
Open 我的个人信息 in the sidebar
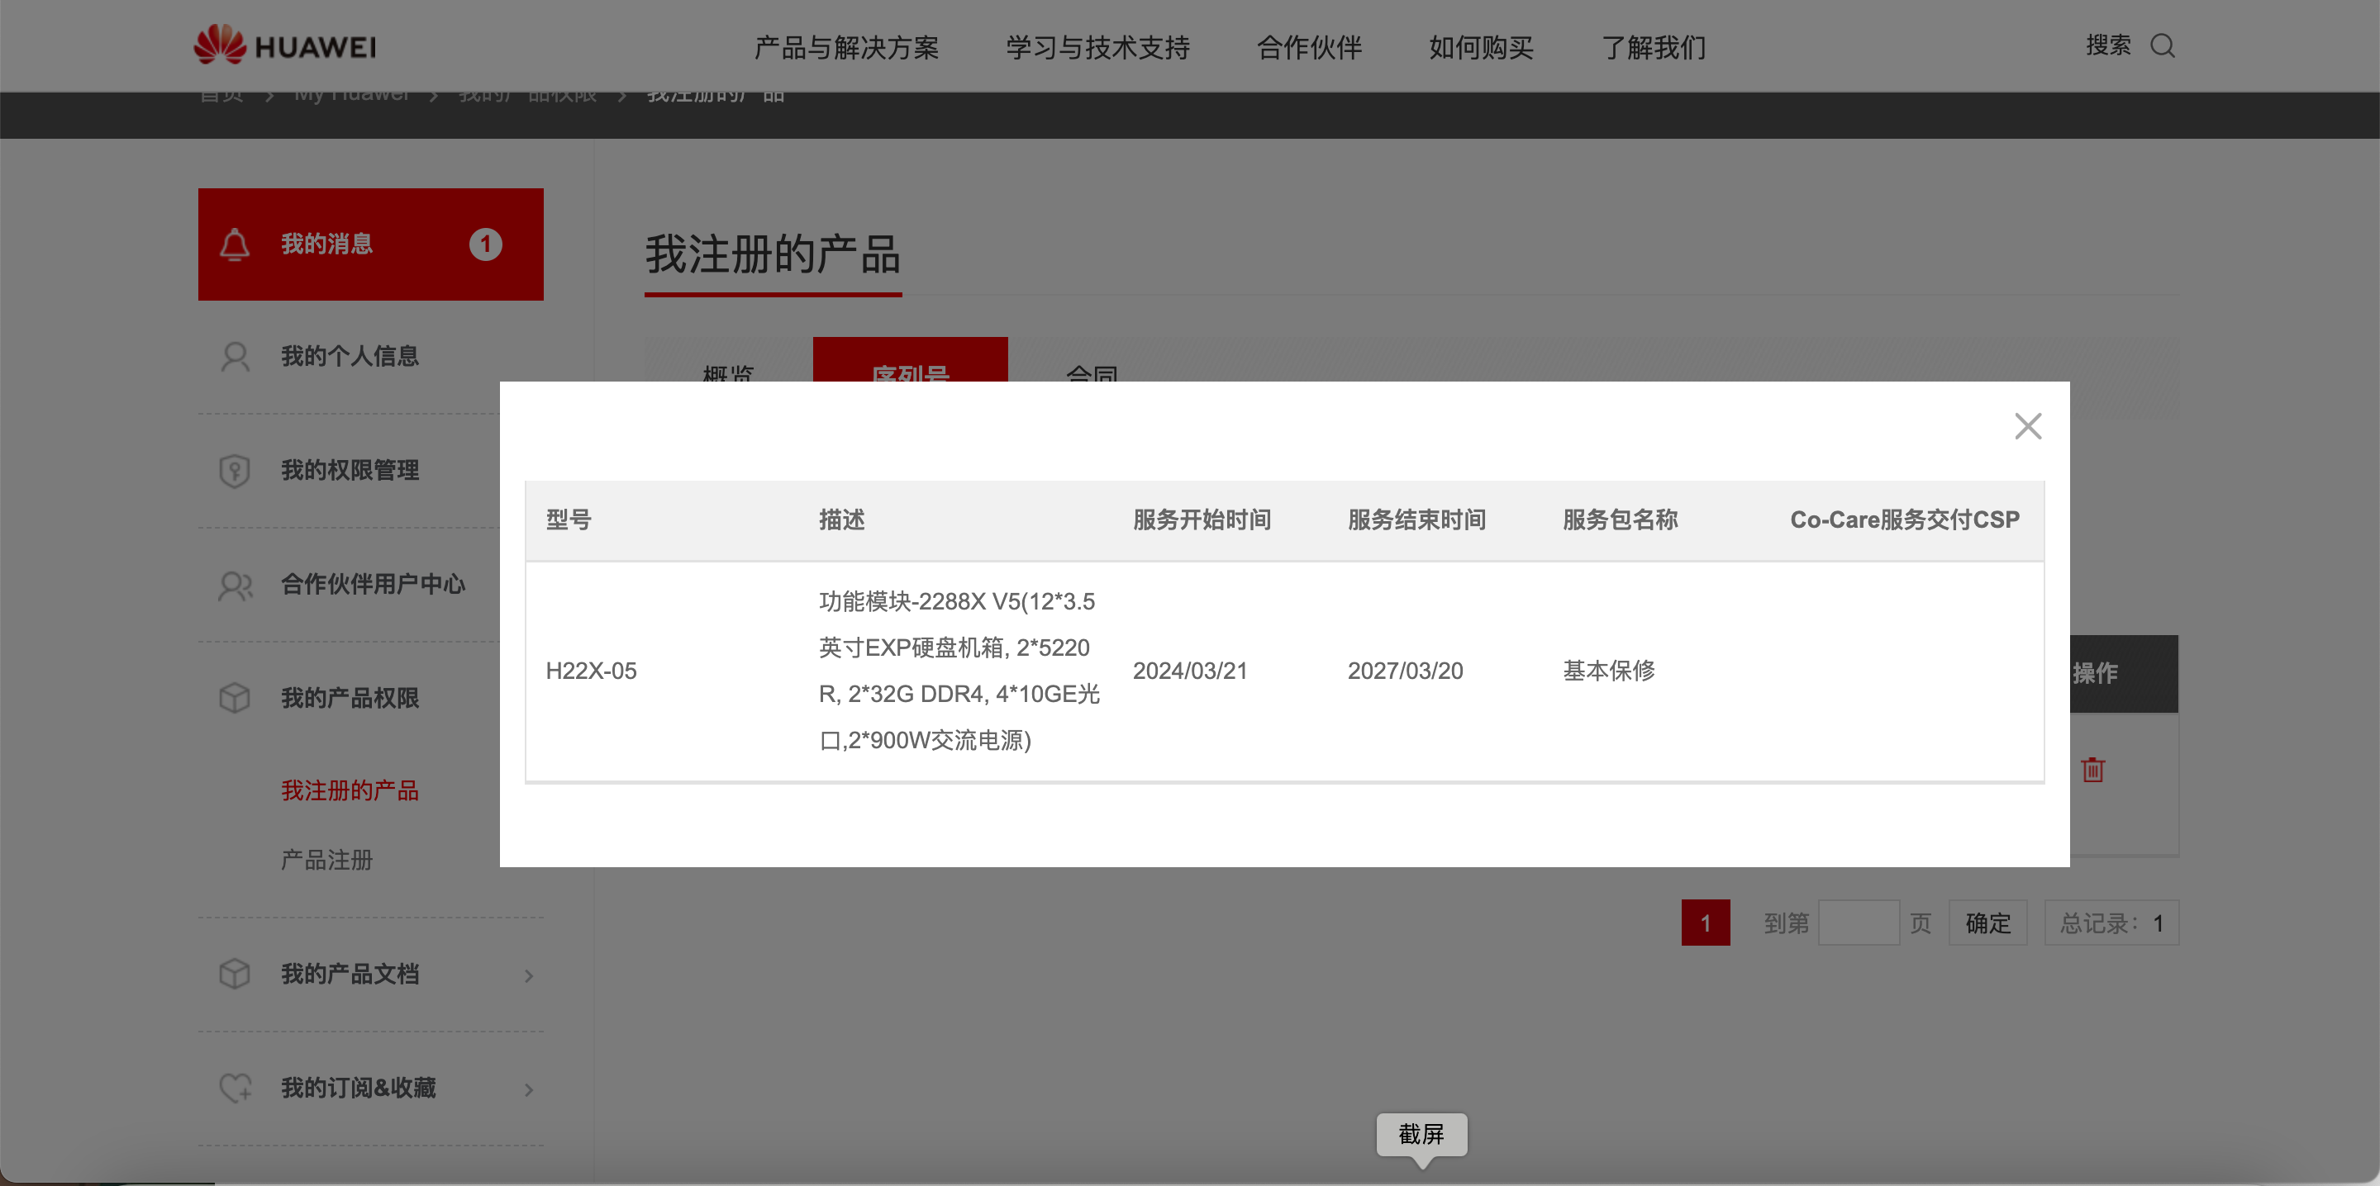(x=350, y=357)
